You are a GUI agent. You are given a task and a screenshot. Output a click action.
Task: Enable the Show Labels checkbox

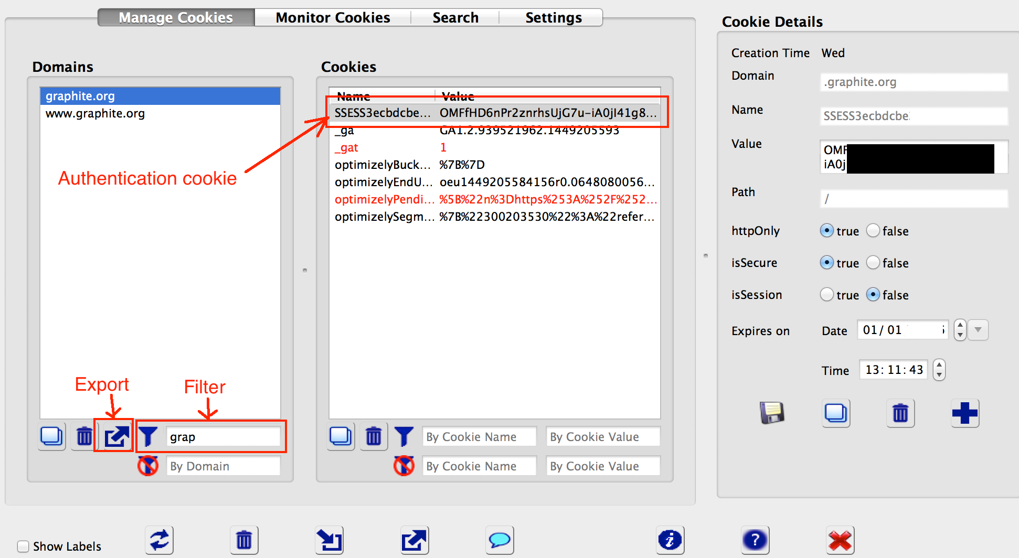(23, 546)
